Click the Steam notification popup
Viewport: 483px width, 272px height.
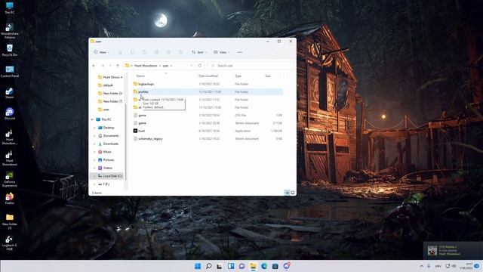tap(453, 250)
